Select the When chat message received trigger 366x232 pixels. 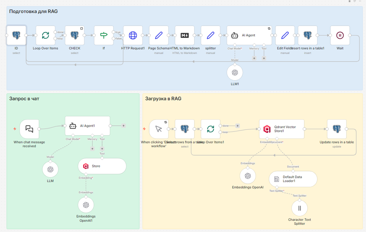pos(29,129)
